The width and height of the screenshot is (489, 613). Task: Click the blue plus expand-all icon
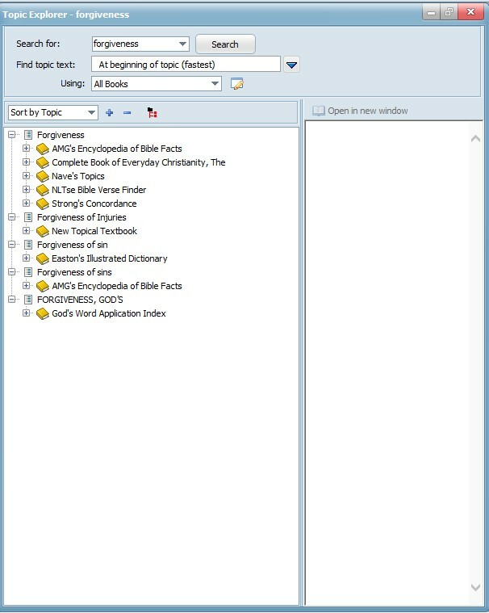pyautogui.click(x=110, y=113)
